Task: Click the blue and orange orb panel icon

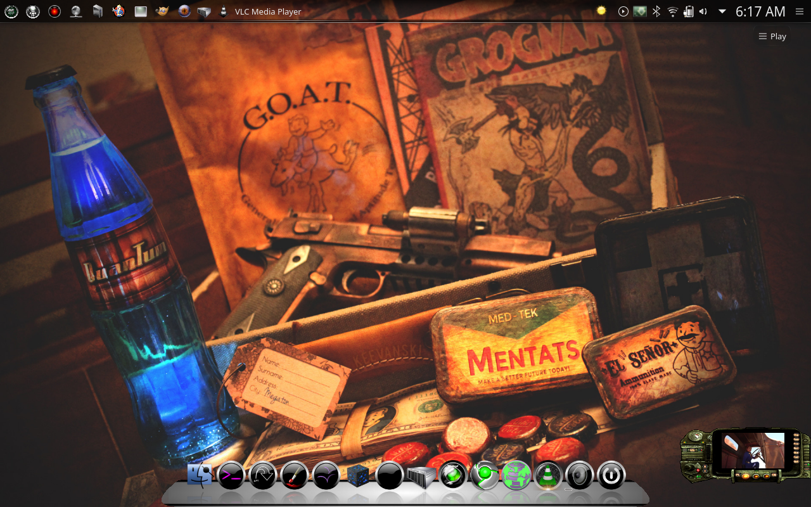Action: (184, 11)
